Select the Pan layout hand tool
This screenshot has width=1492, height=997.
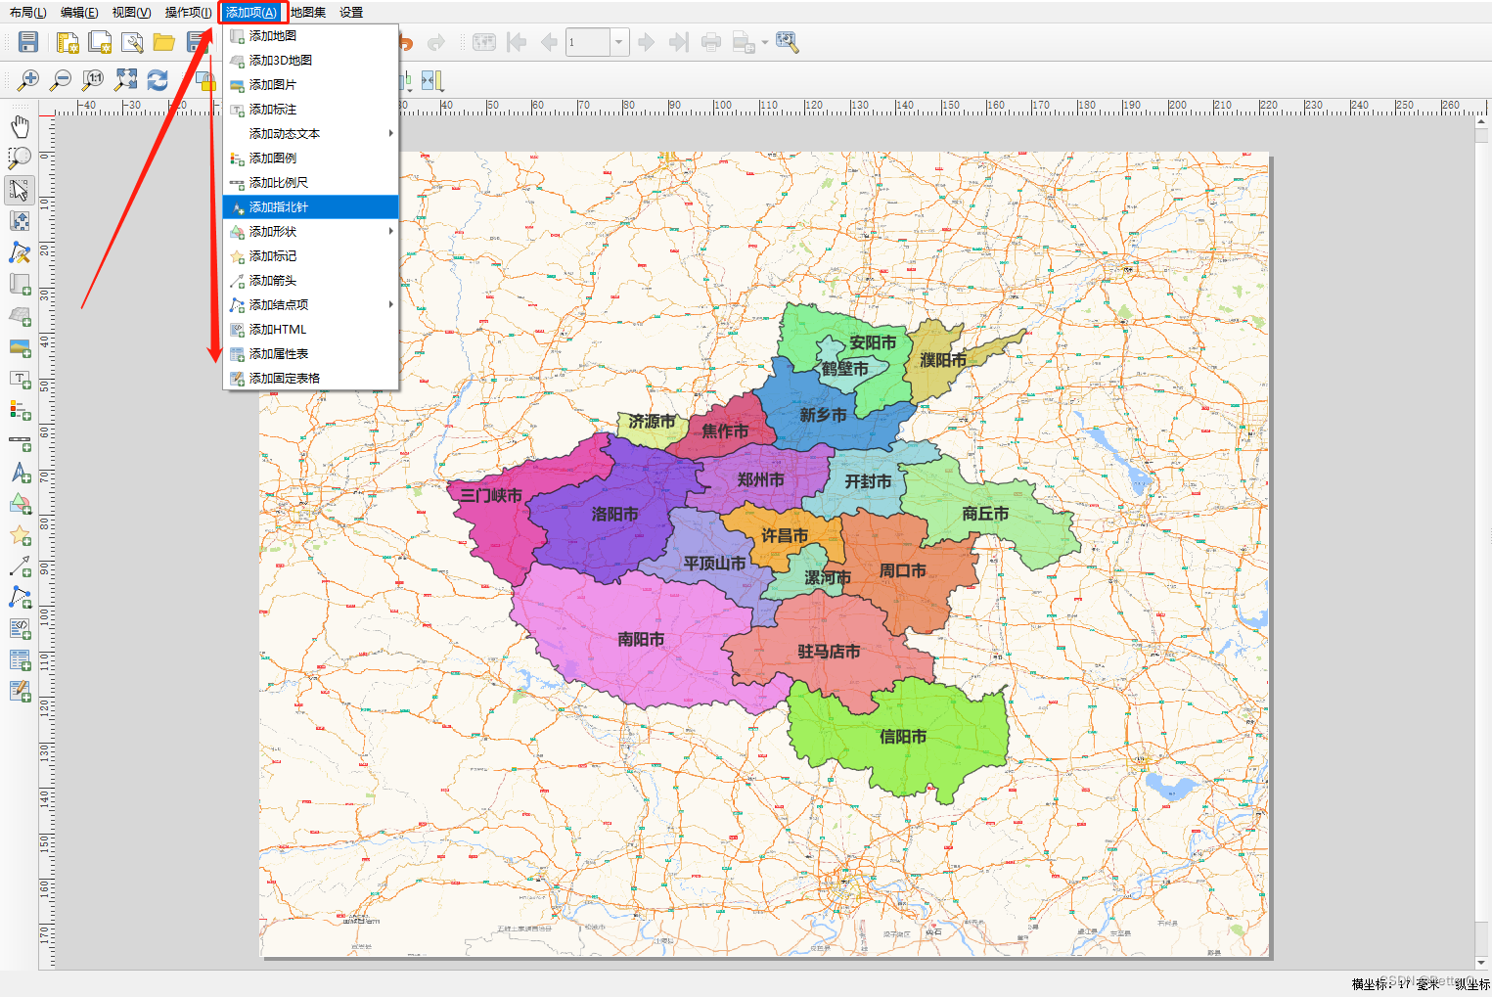pos(20,126)
